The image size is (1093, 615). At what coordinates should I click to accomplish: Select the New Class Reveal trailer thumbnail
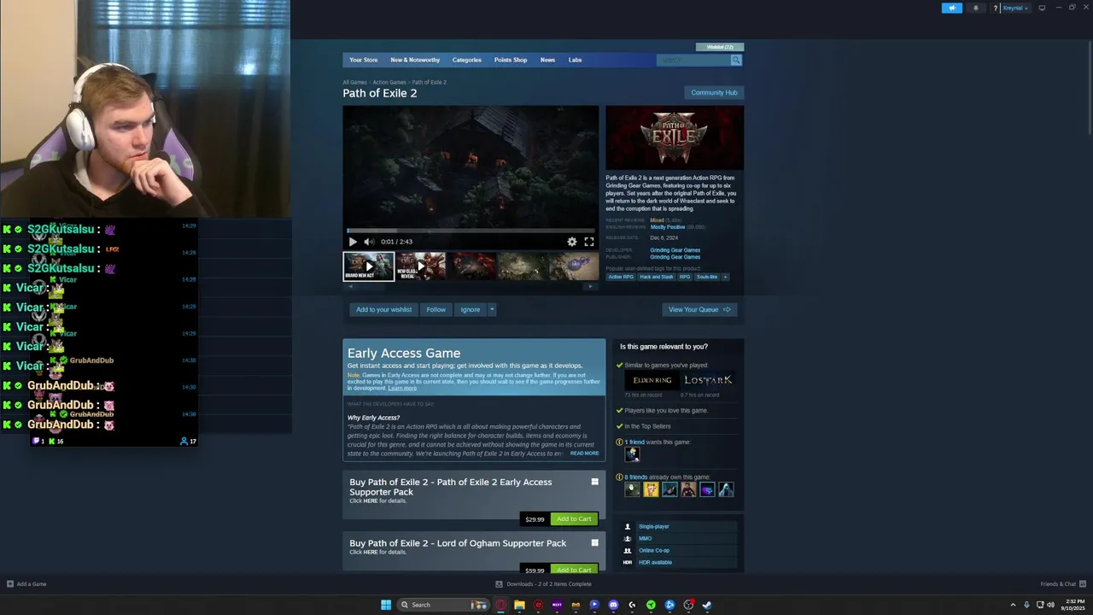point(420,266)
